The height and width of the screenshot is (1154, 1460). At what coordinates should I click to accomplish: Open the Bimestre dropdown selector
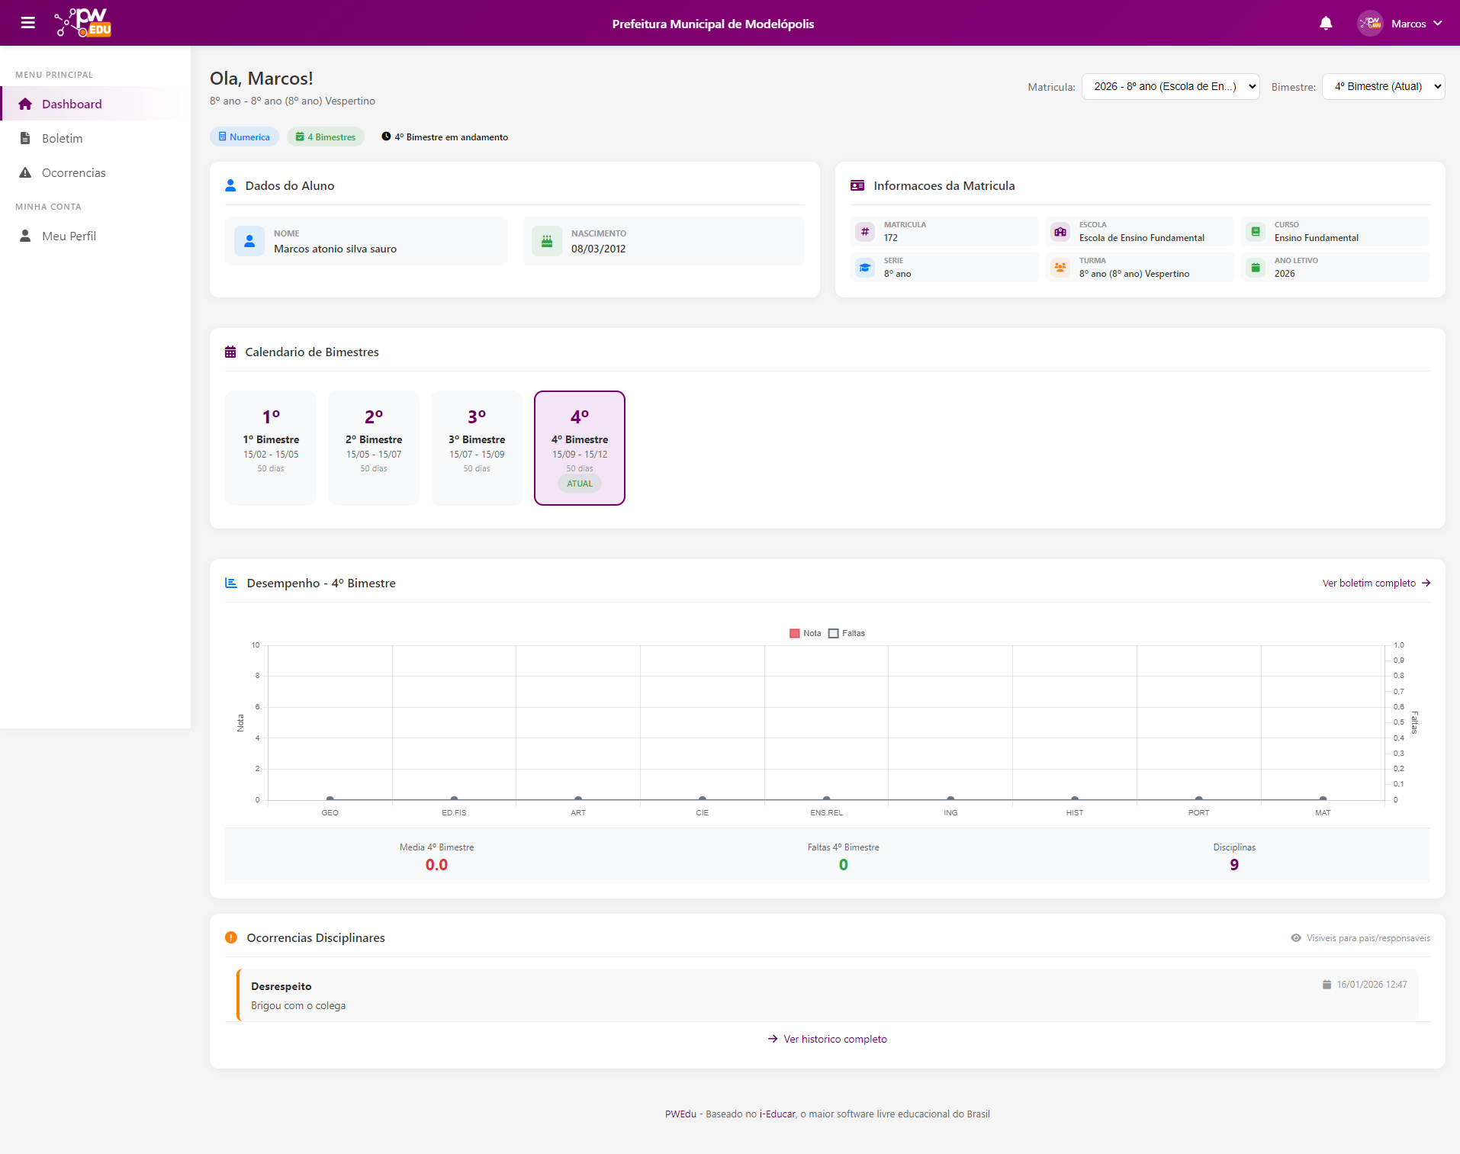[1383, 87]
